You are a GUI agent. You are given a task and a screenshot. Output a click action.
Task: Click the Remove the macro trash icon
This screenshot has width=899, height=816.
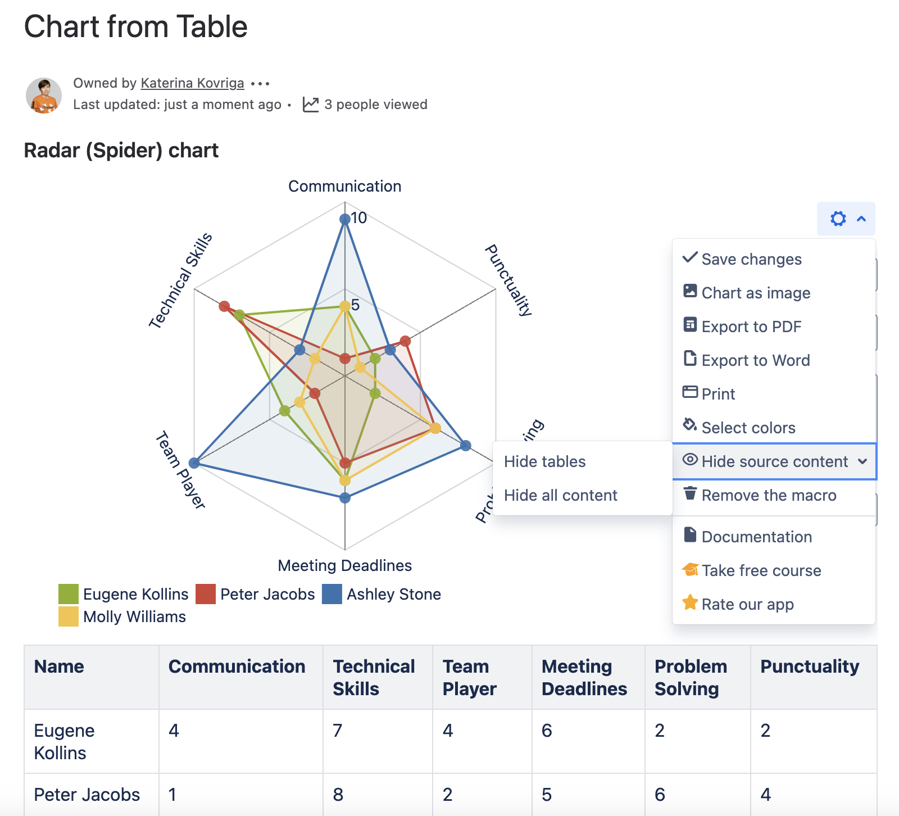pos(690,493)
